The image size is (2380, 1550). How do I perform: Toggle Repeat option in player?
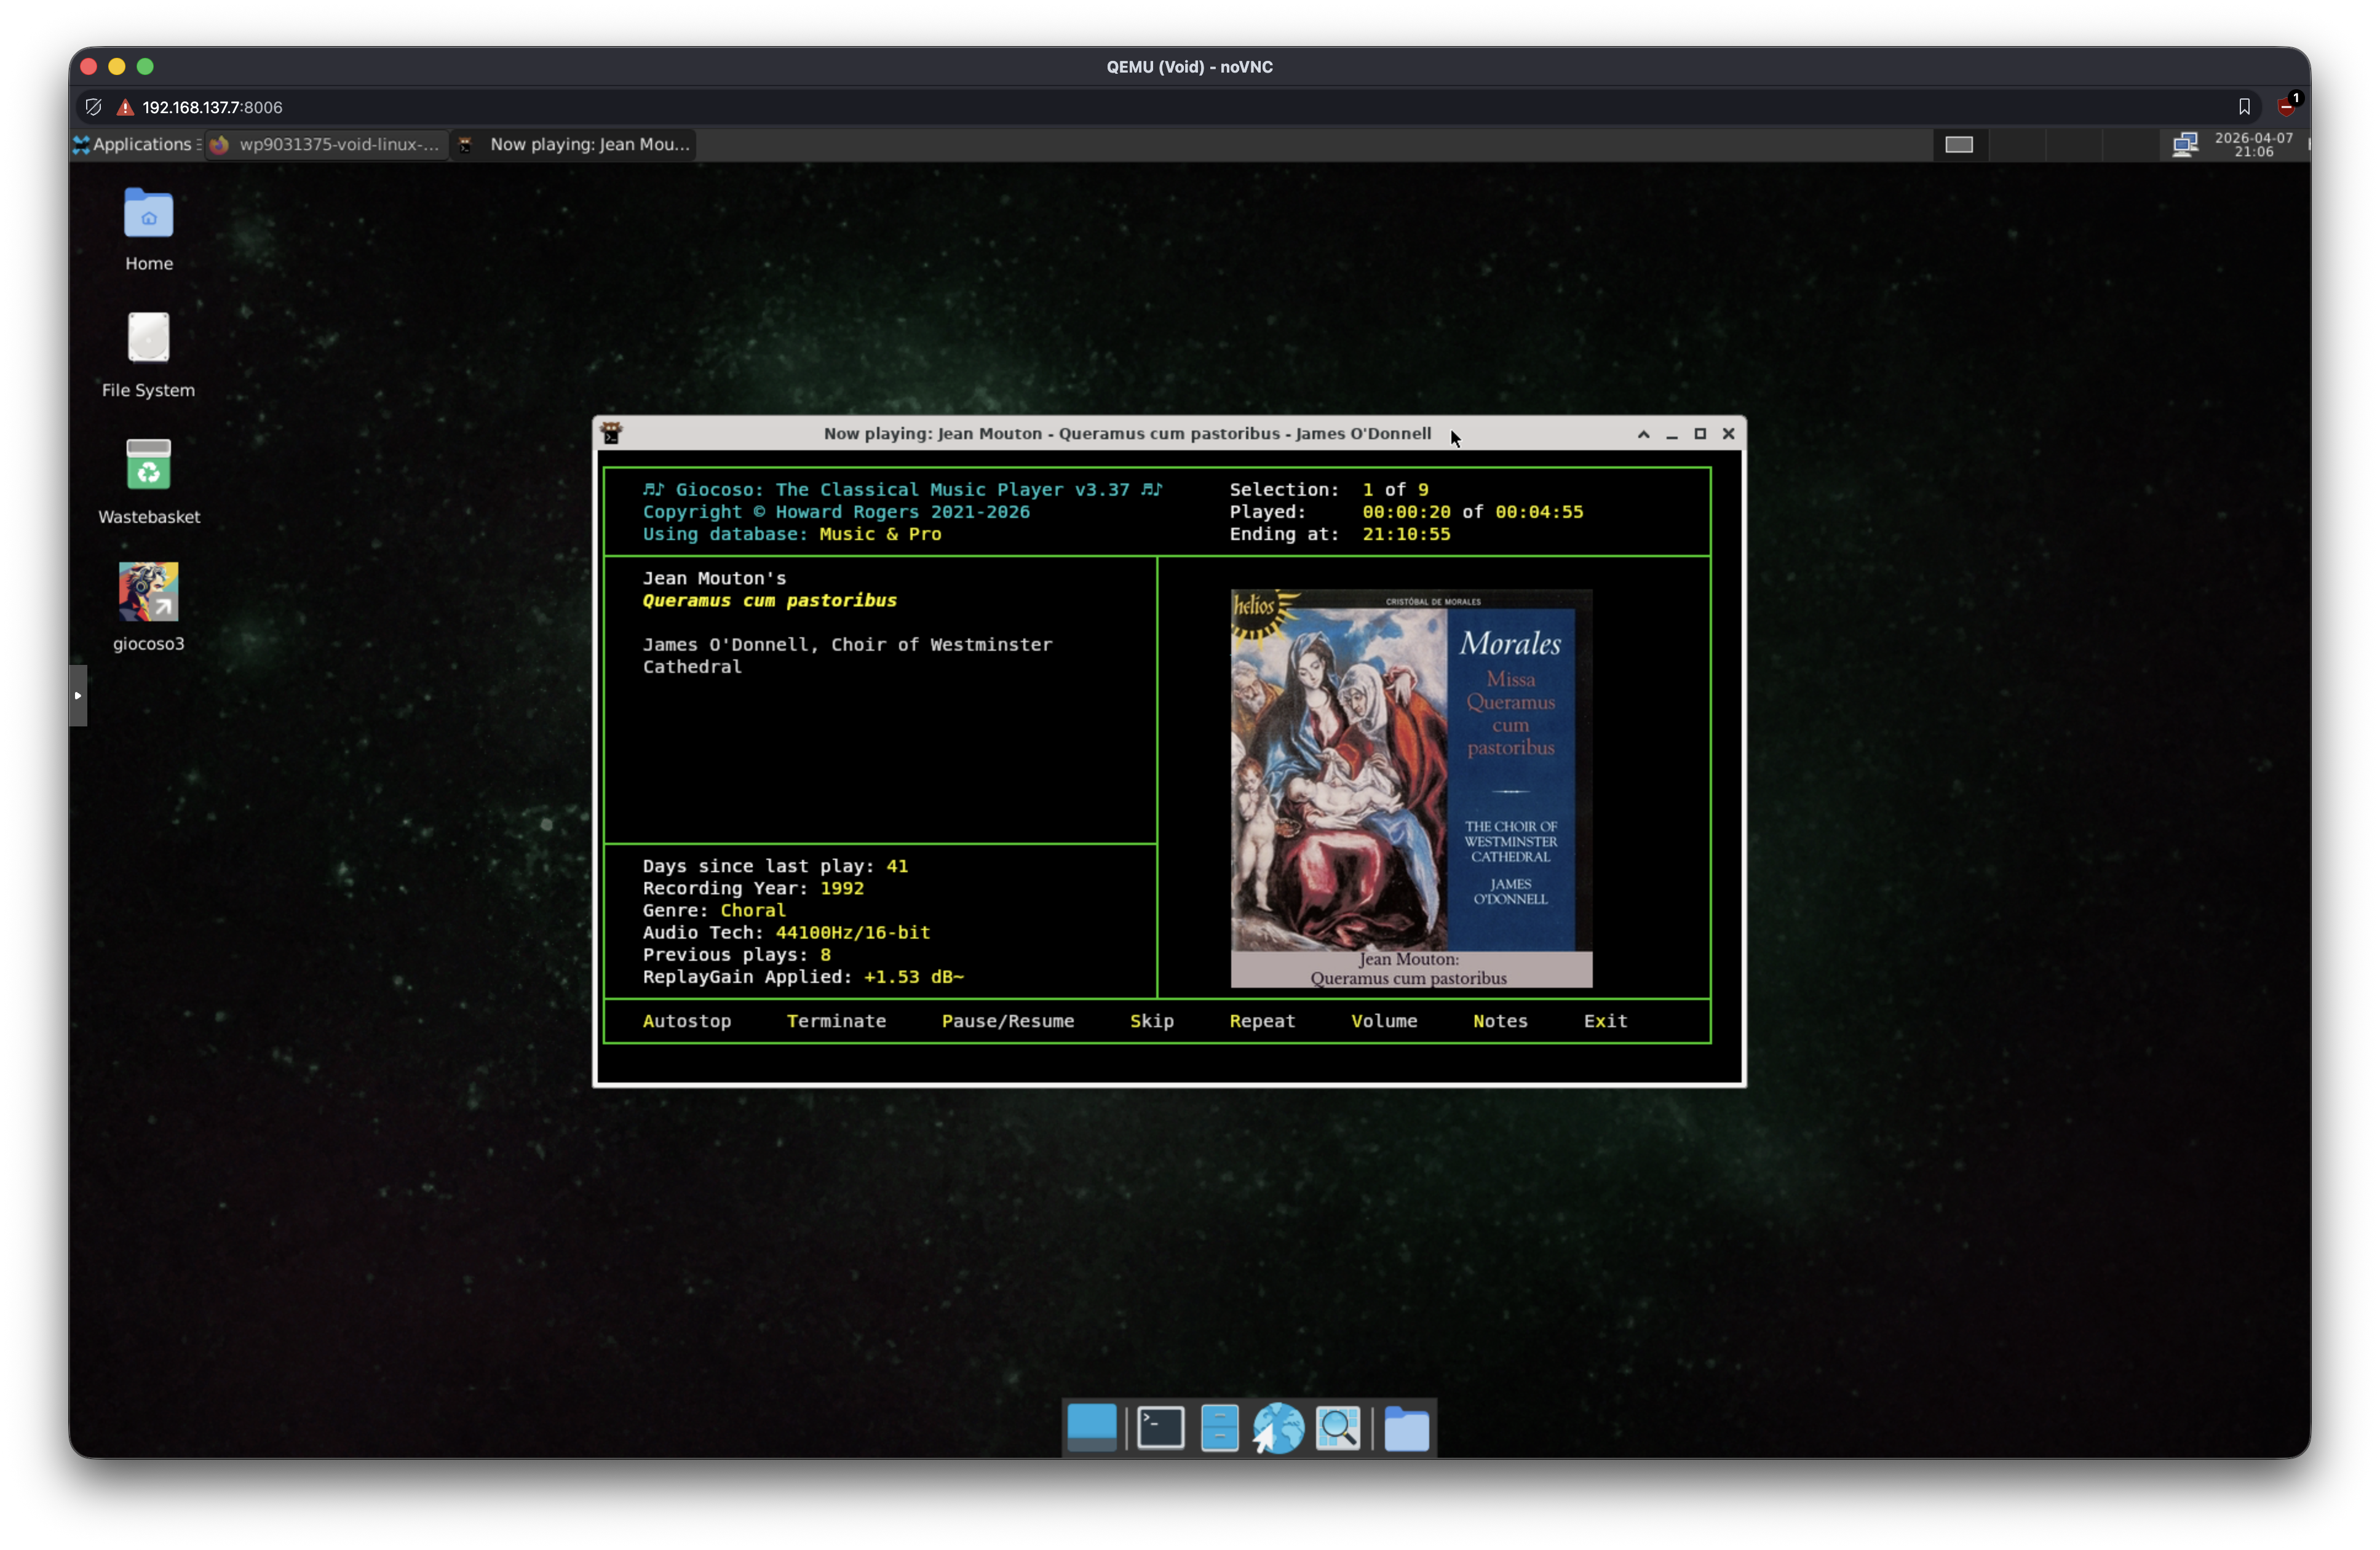point(1261,1021)
